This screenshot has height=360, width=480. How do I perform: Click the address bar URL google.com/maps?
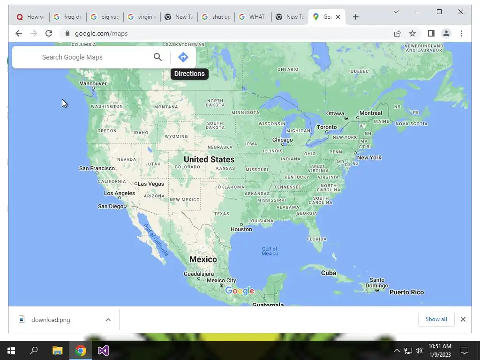point(101,34)
